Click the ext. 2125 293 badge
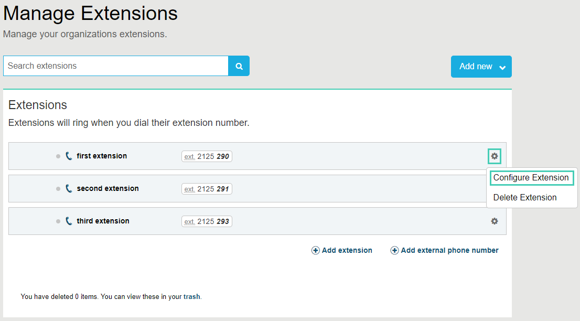Viewport: 580px width, 321px height. click(x=207, y=221)
